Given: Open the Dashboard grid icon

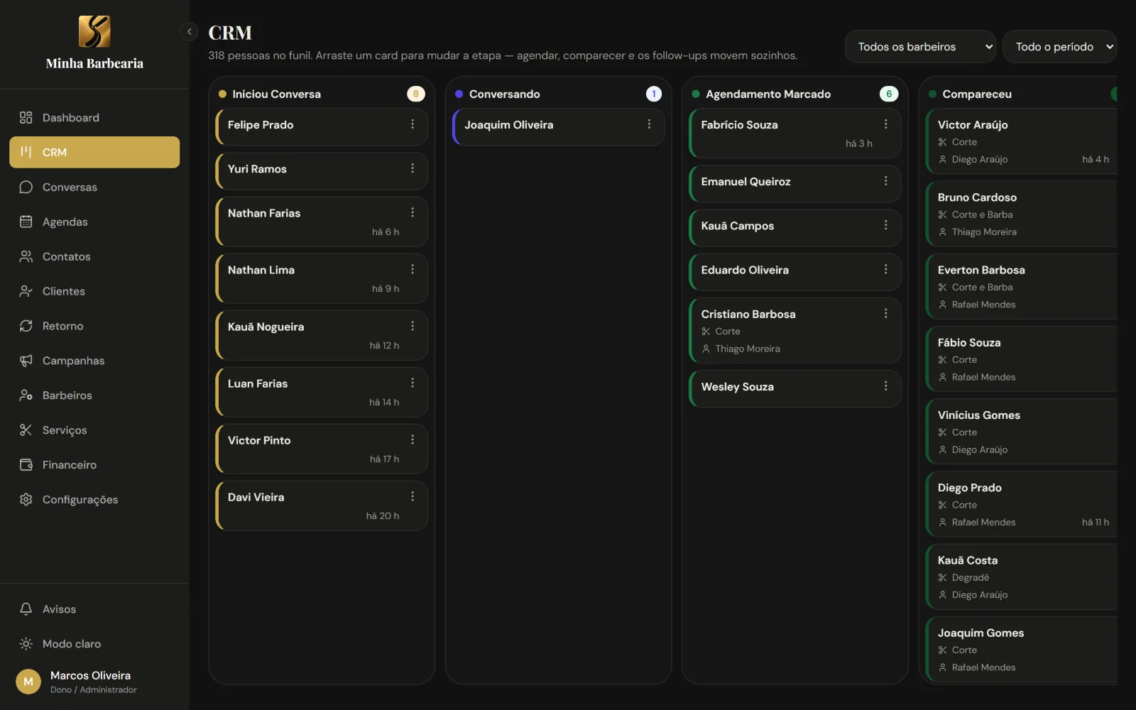Looking at the screenshot, I should coord(26,118).
